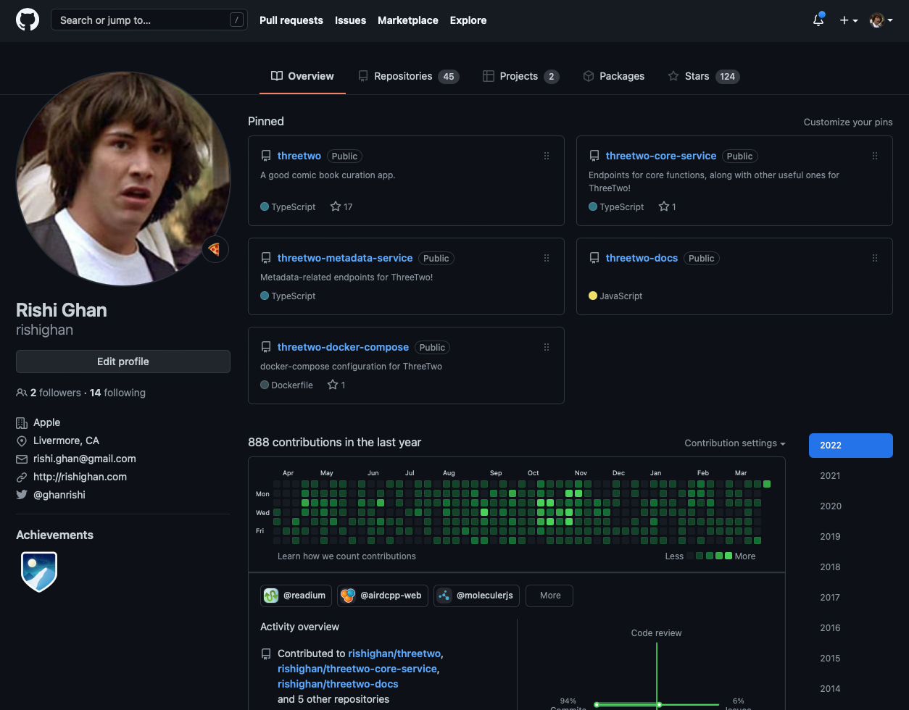Click the pizza status emoji badge
Screen dimensions: 909x710
pyautogui.click(x=215, y=249)
